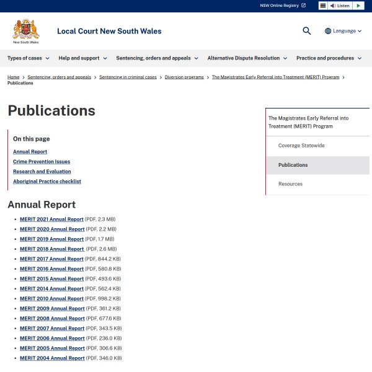Screen dimensions: 372x372
Task: Jump to Crime Prevention Issues section
Action: pyautogui.click(x=42, y=161)
